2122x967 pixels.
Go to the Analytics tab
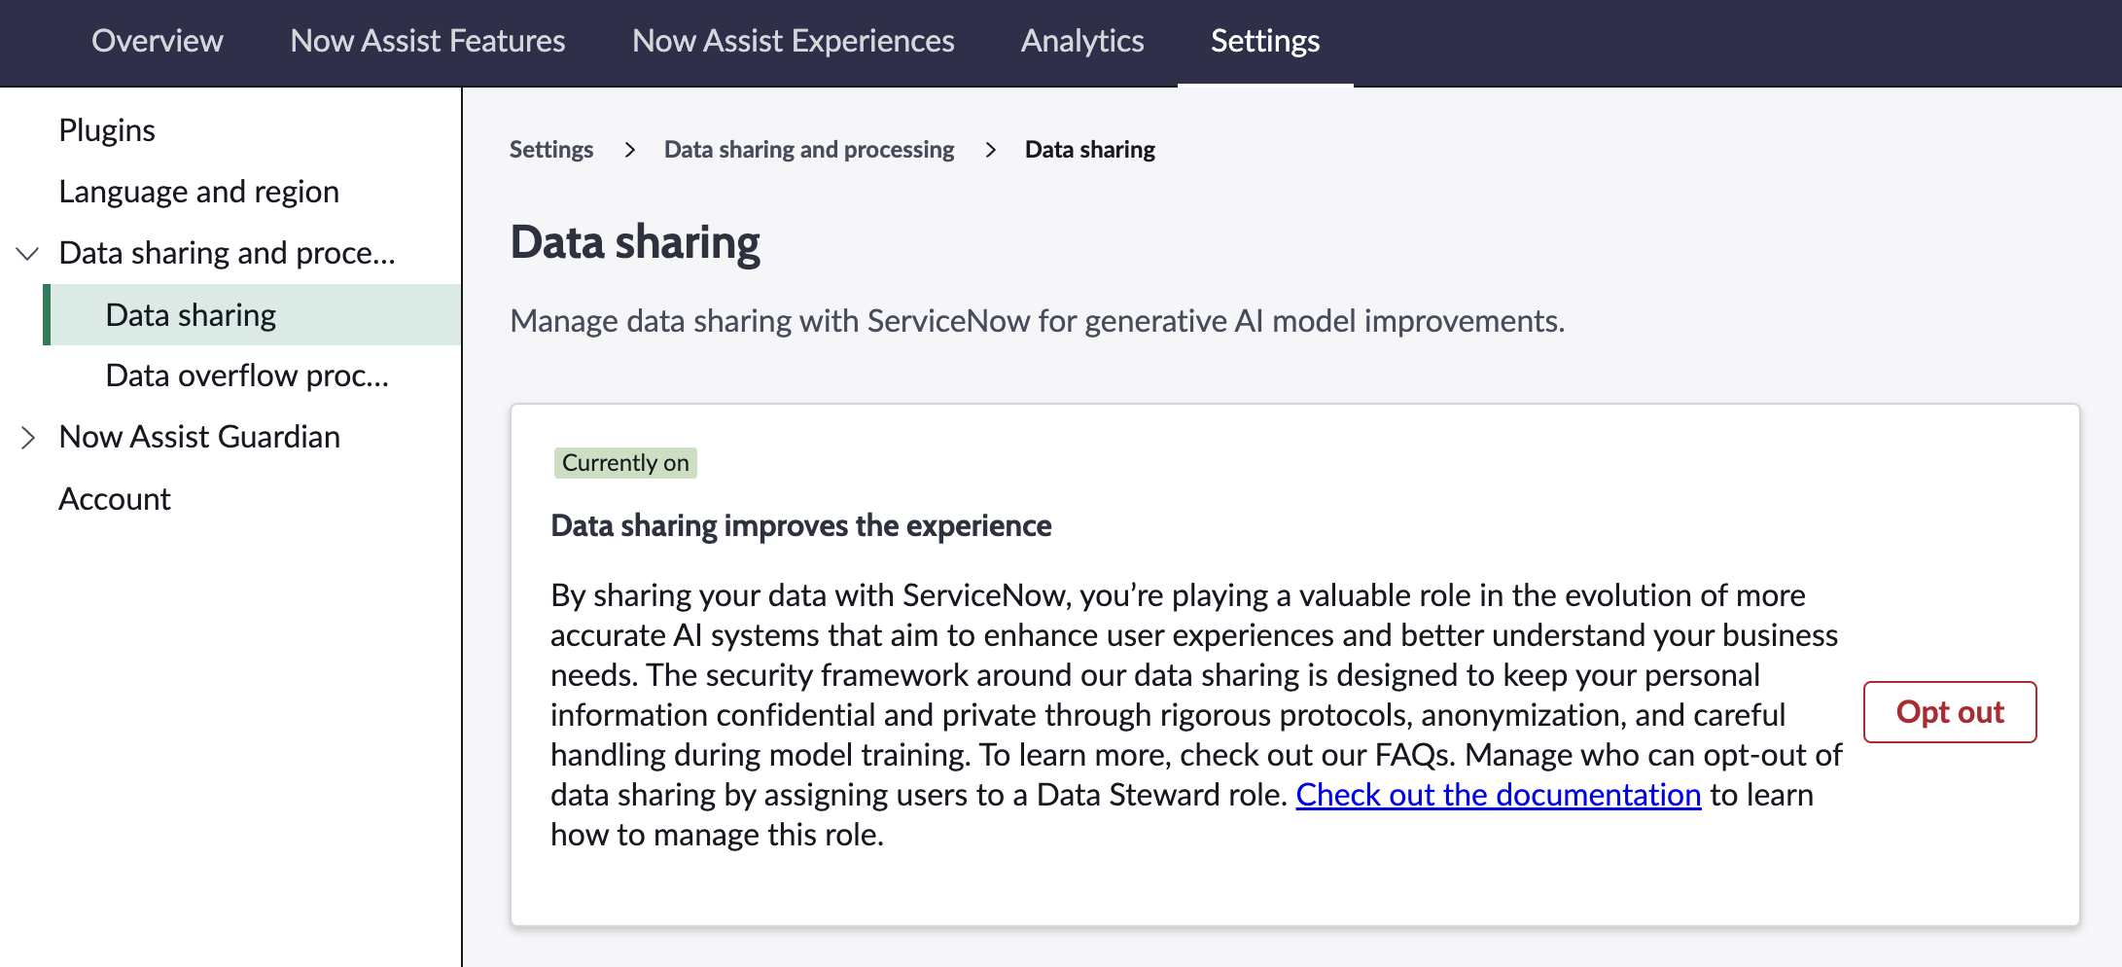pyautogui.click(x=1082, y=41)
